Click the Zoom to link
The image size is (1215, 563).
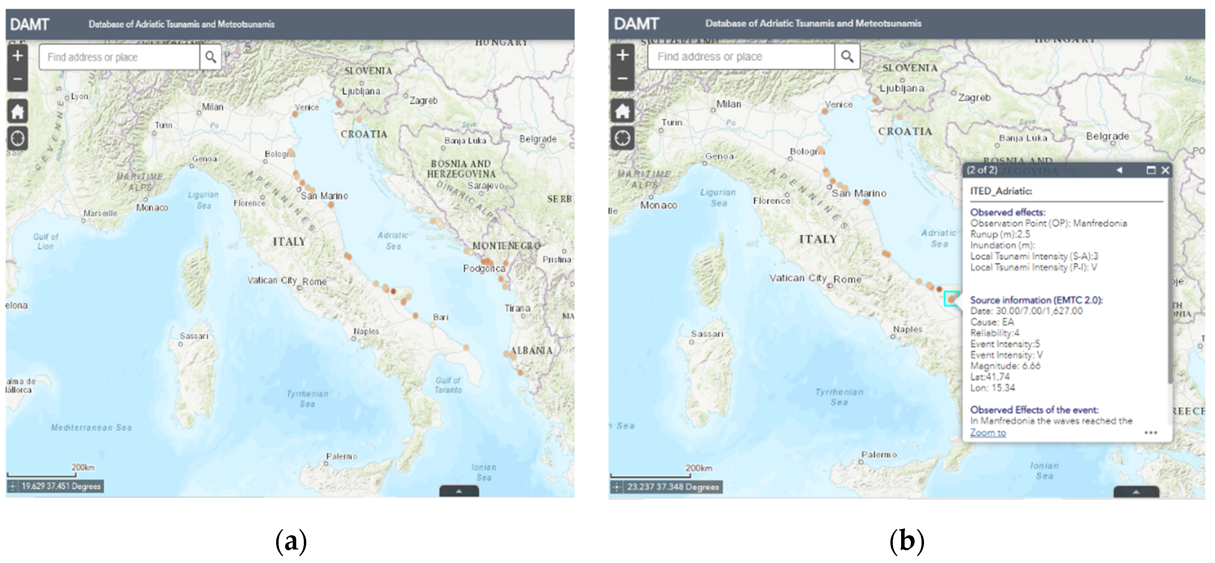point(988,433)
